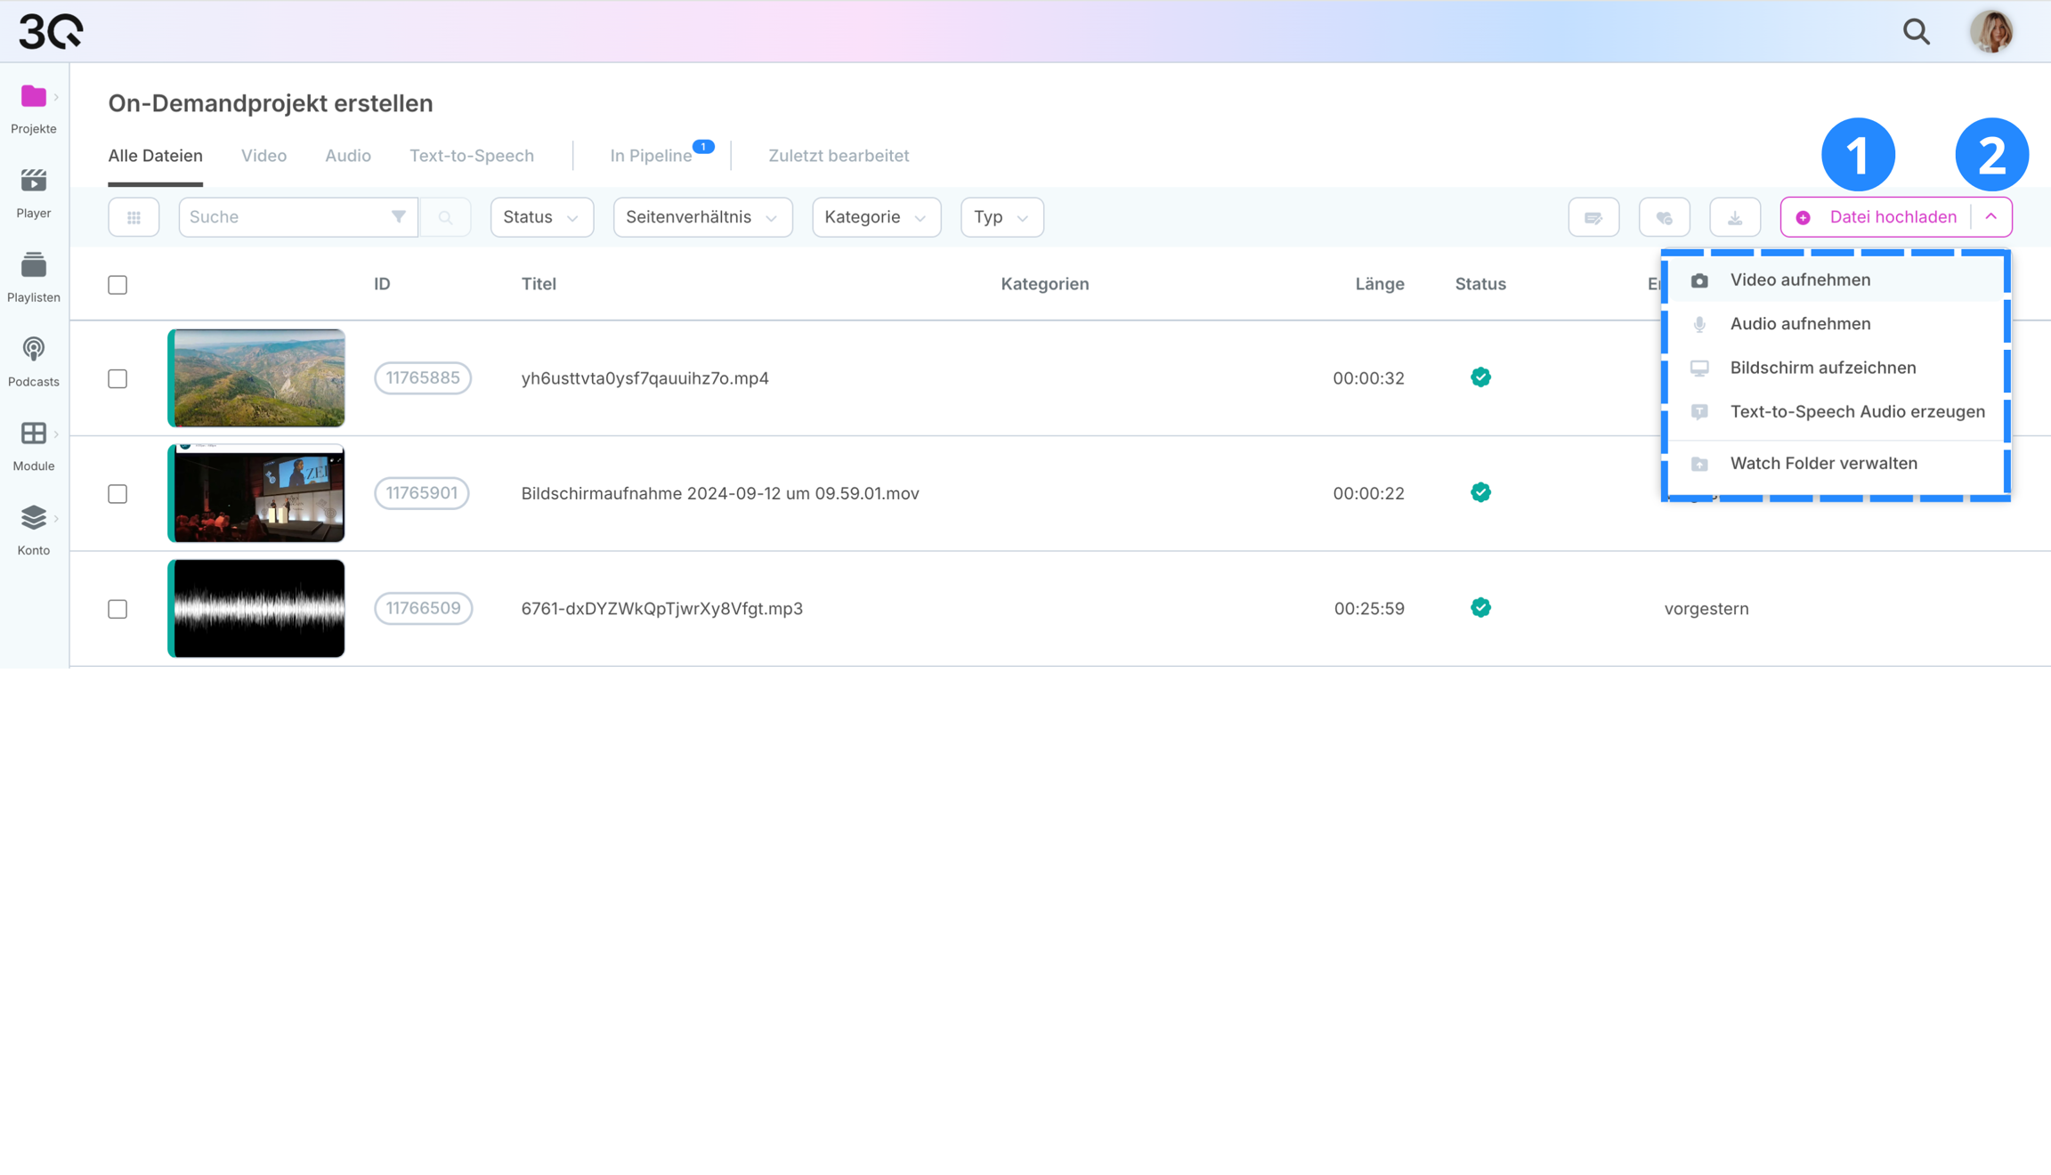
Task: Open the Seitenverhältnis dropdown
Action: (x=702, y=217)
